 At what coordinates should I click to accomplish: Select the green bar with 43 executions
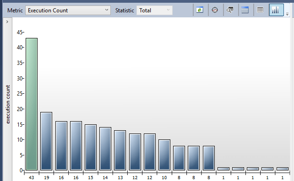tap(32, 104)
